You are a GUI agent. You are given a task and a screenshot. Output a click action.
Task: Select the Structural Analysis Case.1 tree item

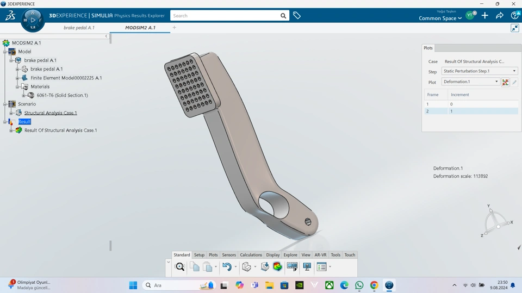(50, 113)
